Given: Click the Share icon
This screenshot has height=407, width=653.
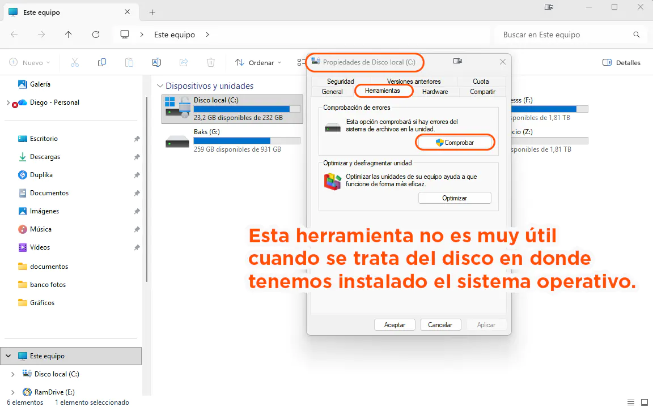Looking at the screenshot, I should (x=184, y=62).
